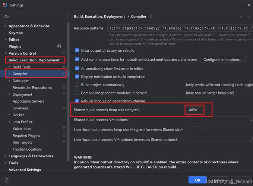This screenshot has width=253, height=186.
Task: Click the forward navigation arrow
Action: coord(249,17)
